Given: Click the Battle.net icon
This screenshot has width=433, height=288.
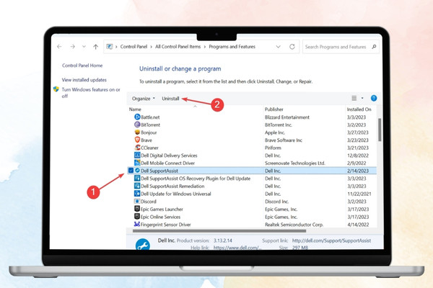Looking at the screenshot, I should pyautogui.click(x=137, y=117).
